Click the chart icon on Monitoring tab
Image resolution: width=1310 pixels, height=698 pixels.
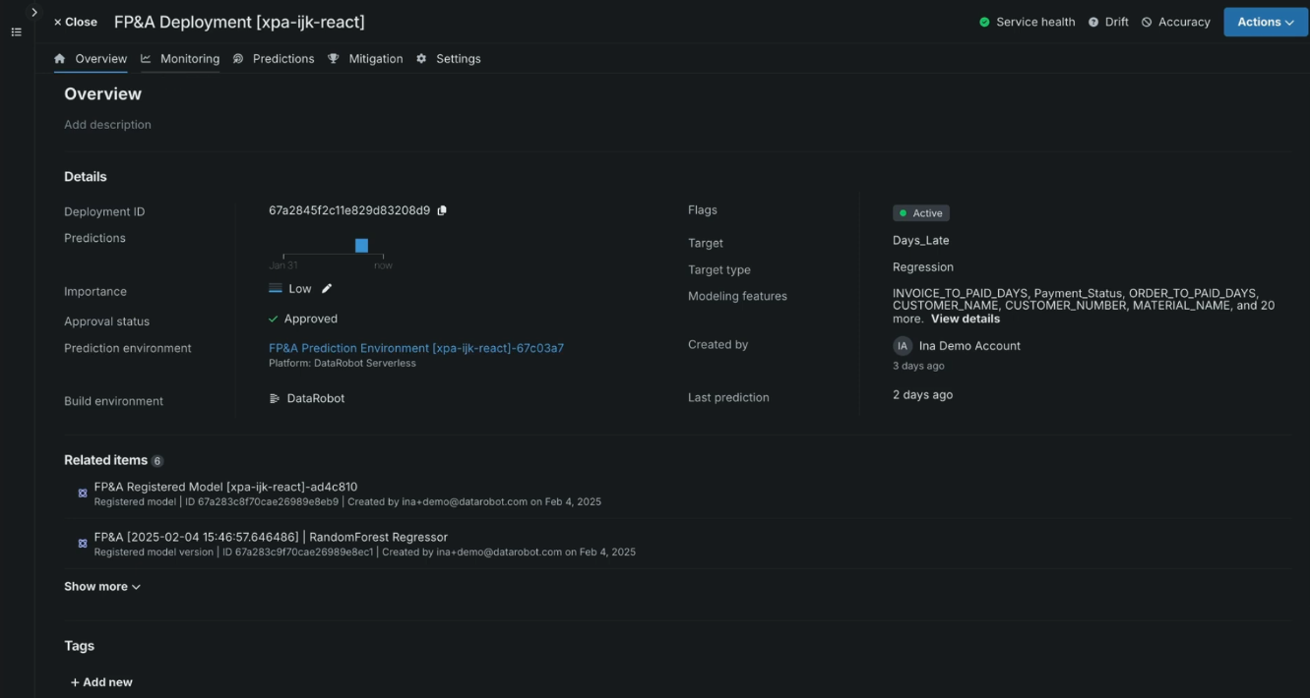[x=146, y=59]
